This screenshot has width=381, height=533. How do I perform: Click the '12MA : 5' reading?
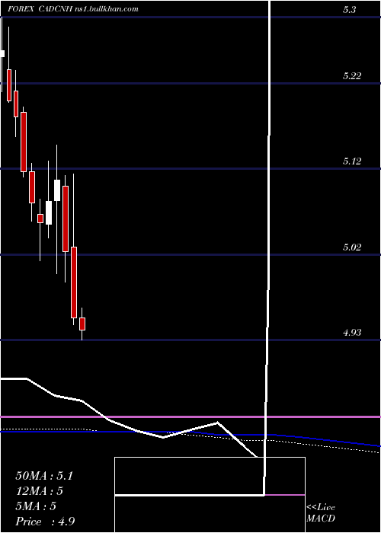[x=40, y=491]
